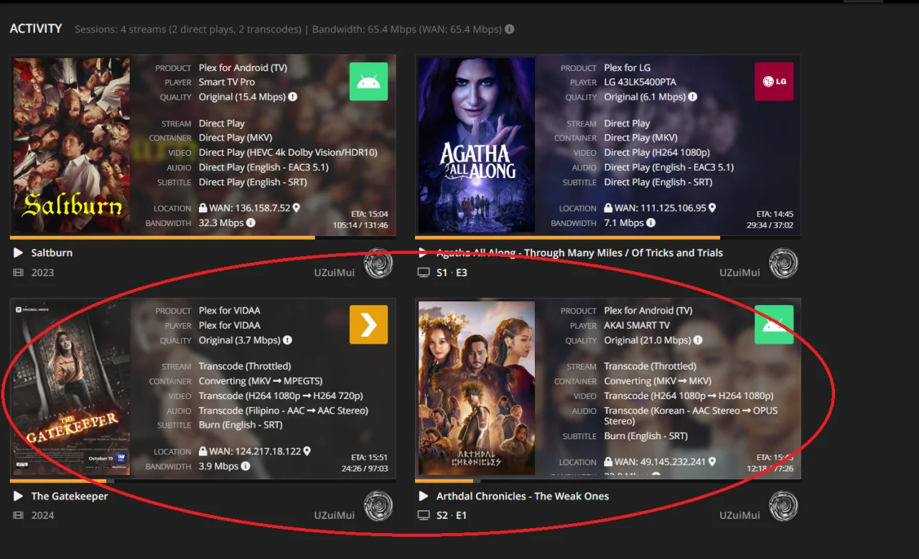Open the Agatha All Along poster thumbnail
Viewport: 919px width, 559px height.
477,145
